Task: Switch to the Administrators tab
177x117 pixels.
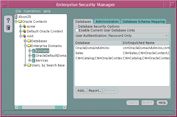Action: pos(107,22)
